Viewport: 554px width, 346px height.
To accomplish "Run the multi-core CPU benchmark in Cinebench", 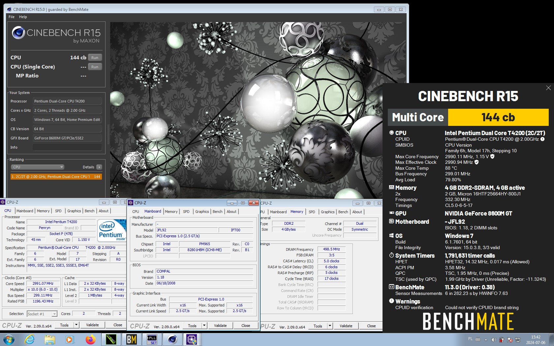I will point(95,58).
